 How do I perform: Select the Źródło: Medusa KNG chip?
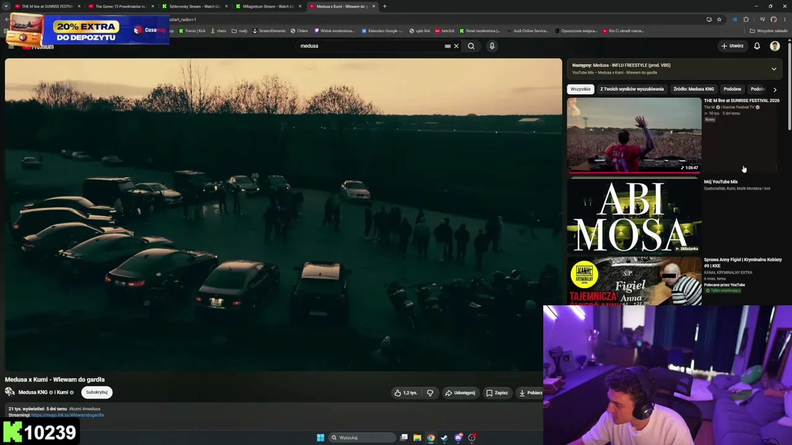click(694, 89)
